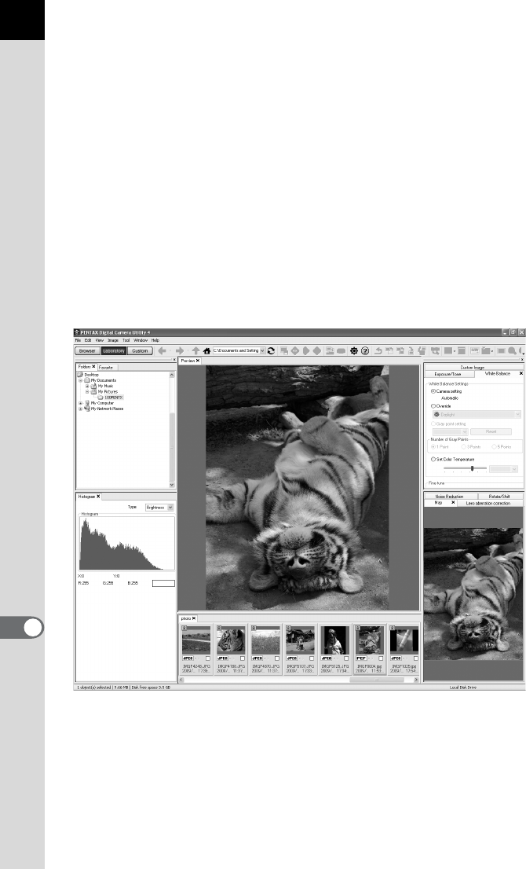Click the Back arrow in toolbar

[163, 350]
